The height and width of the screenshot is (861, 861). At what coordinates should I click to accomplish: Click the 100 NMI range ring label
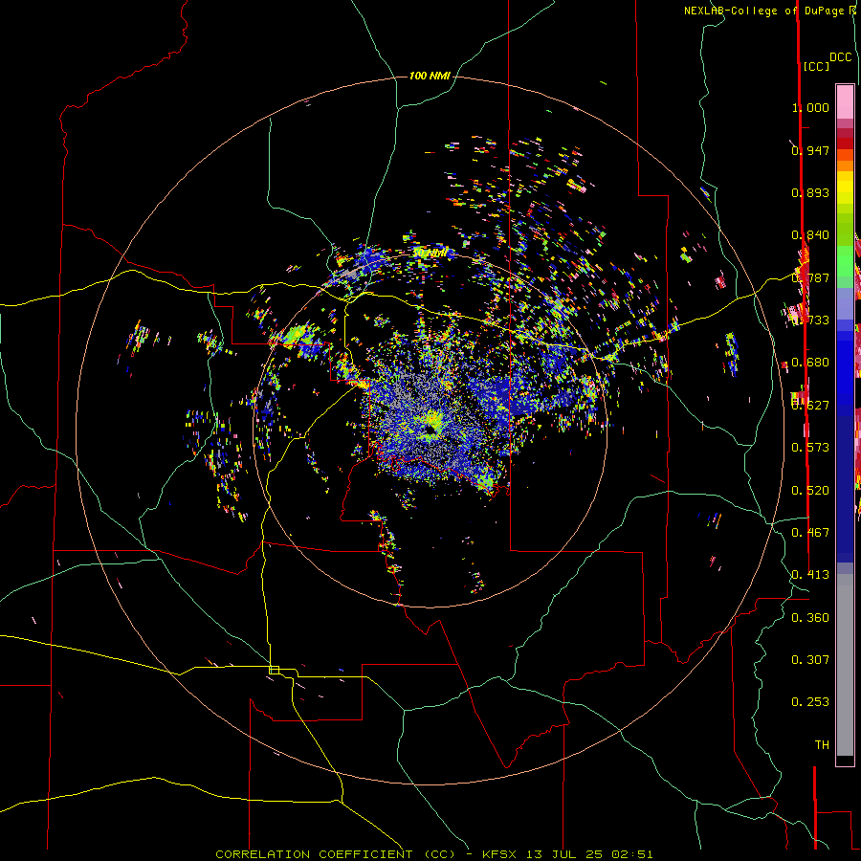[x=430, y=76]
